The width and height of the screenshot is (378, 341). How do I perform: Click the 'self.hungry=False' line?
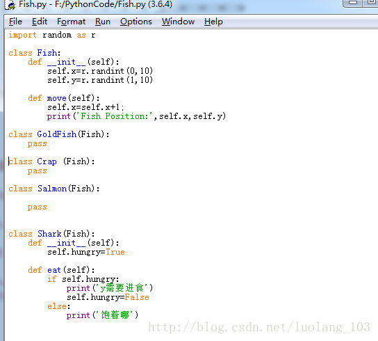tap(108, 297)
